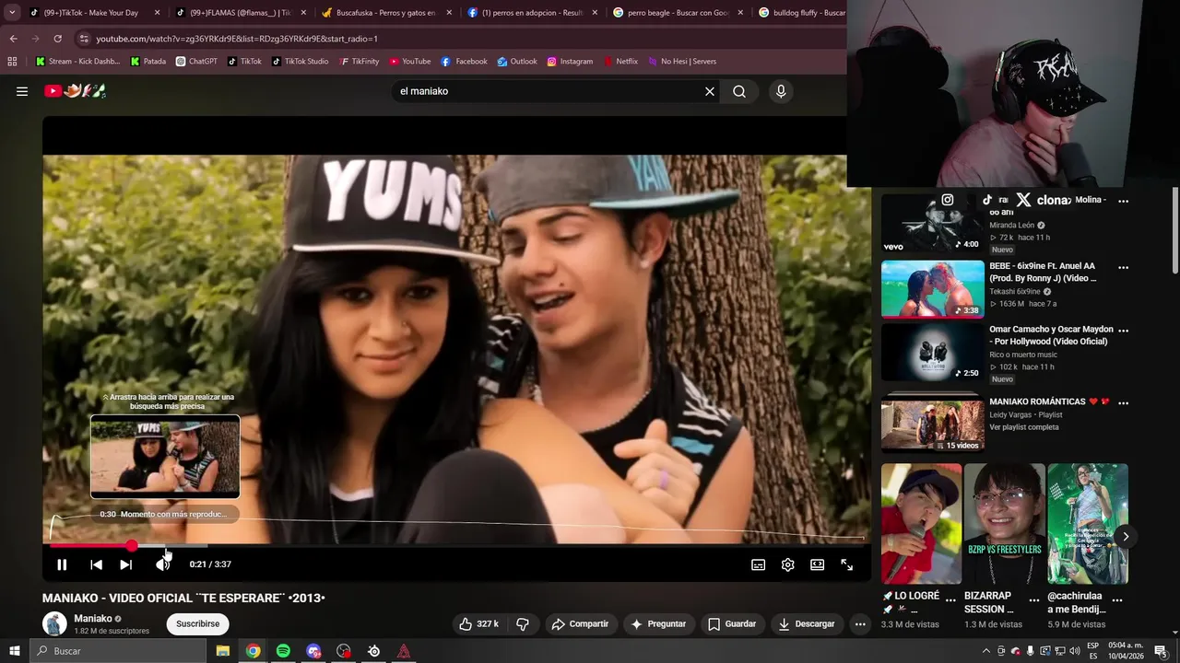Image resolution: width=1180 pixels, height=663 pixels.
Task: Skip to previous video
Action: [x=96, y=564]
